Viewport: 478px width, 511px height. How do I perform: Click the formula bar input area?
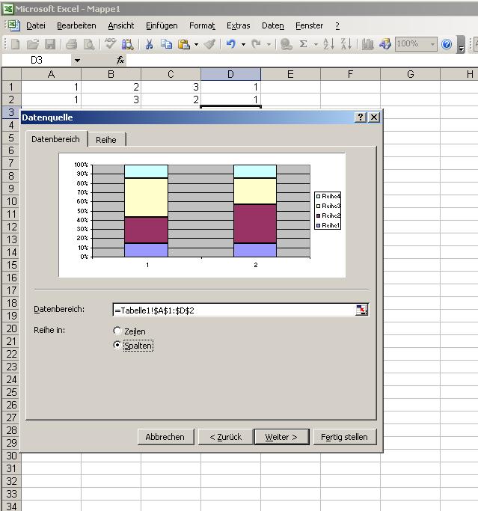tap(301, 60)
